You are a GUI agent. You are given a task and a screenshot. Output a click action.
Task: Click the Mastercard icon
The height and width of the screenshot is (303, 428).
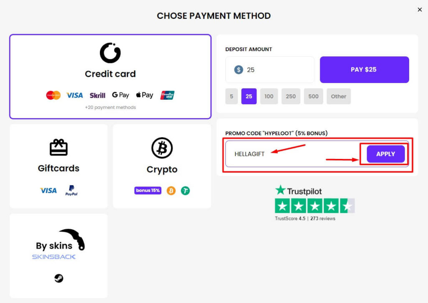(52, 95)
